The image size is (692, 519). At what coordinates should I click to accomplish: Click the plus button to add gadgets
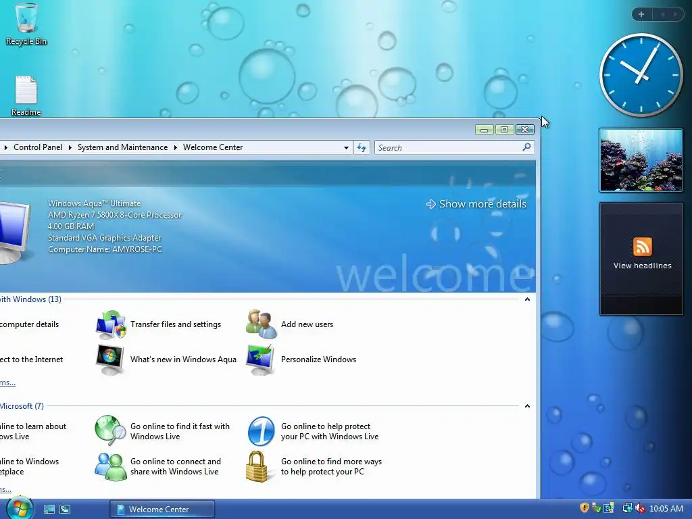coord(641,15)
